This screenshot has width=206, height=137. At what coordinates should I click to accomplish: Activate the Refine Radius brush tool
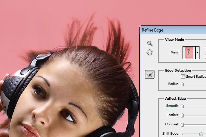click(x=149, y=74)
